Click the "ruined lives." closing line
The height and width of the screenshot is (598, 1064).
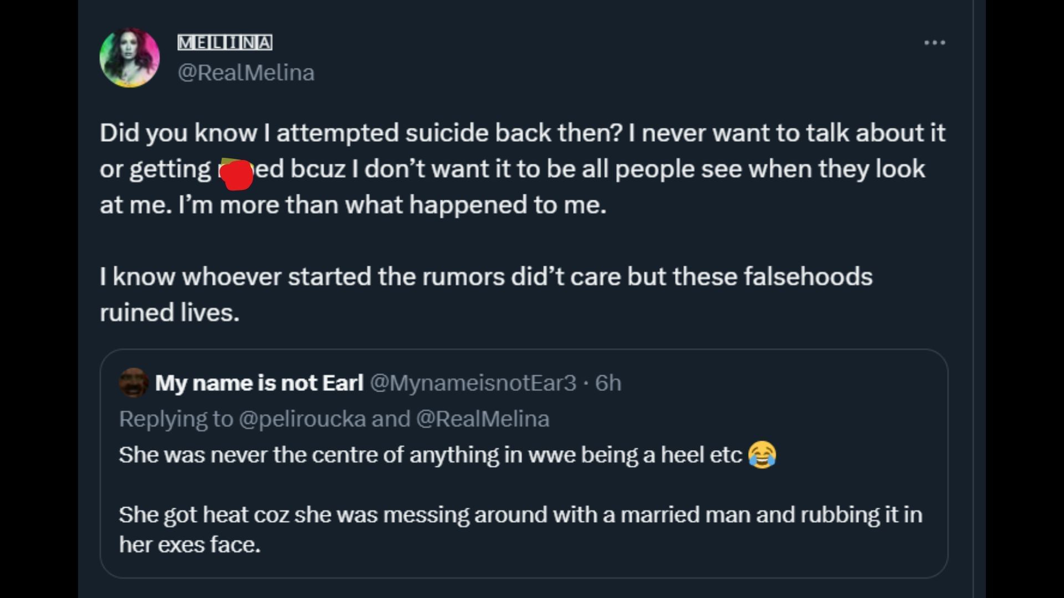click(x=170, y=312)
